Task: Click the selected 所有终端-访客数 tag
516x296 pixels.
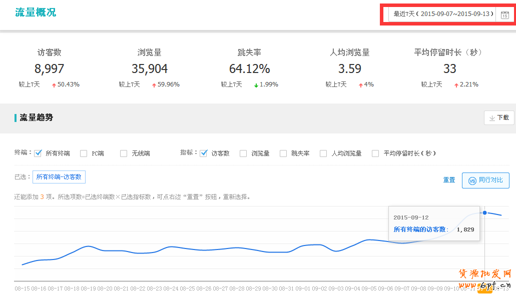Action: coord(59,177)
